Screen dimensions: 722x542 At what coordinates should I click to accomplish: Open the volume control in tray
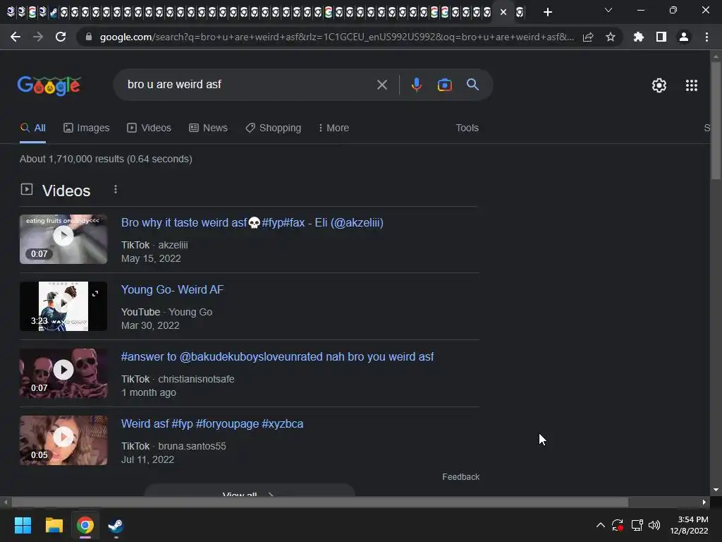654,525
